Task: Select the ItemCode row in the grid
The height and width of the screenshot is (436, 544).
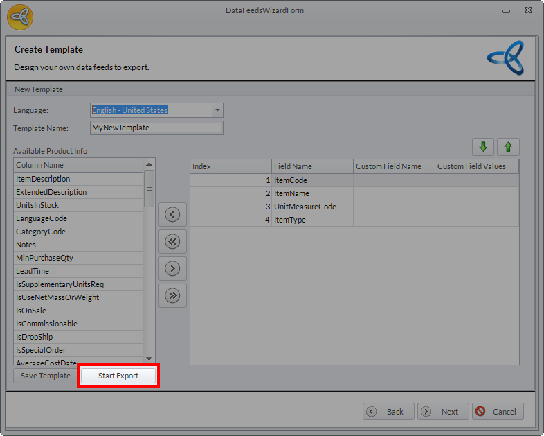Action: (x=311, y=180)
